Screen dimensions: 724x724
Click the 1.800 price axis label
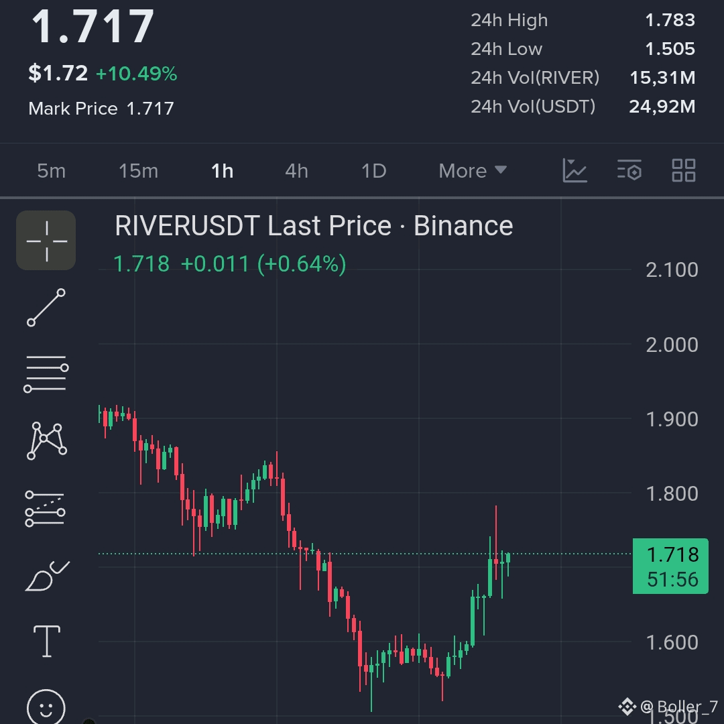(672, 494)
